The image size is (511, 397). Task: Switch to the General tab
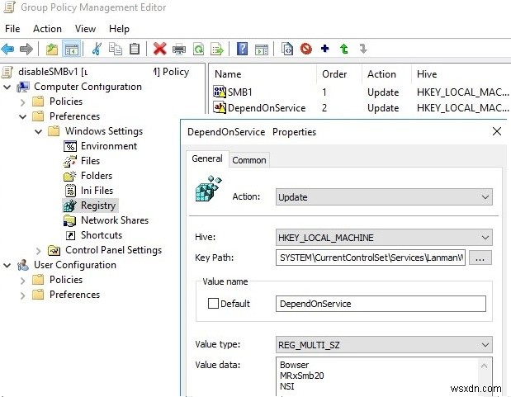pos(207,158)
